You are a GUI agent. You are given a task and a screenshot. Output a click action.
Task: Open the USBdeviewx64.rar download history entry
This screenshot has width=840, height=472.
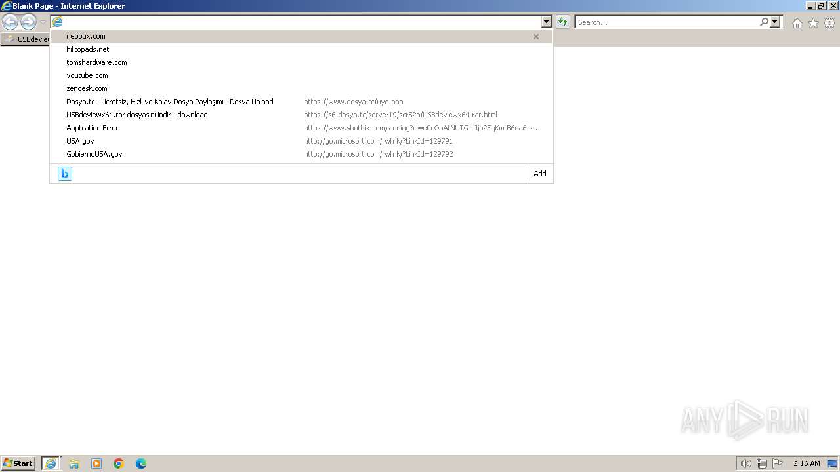point(301,115)
